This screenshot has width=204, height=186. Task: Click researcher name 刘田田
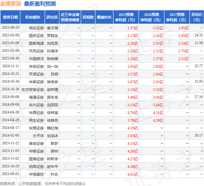click(52, 105)
